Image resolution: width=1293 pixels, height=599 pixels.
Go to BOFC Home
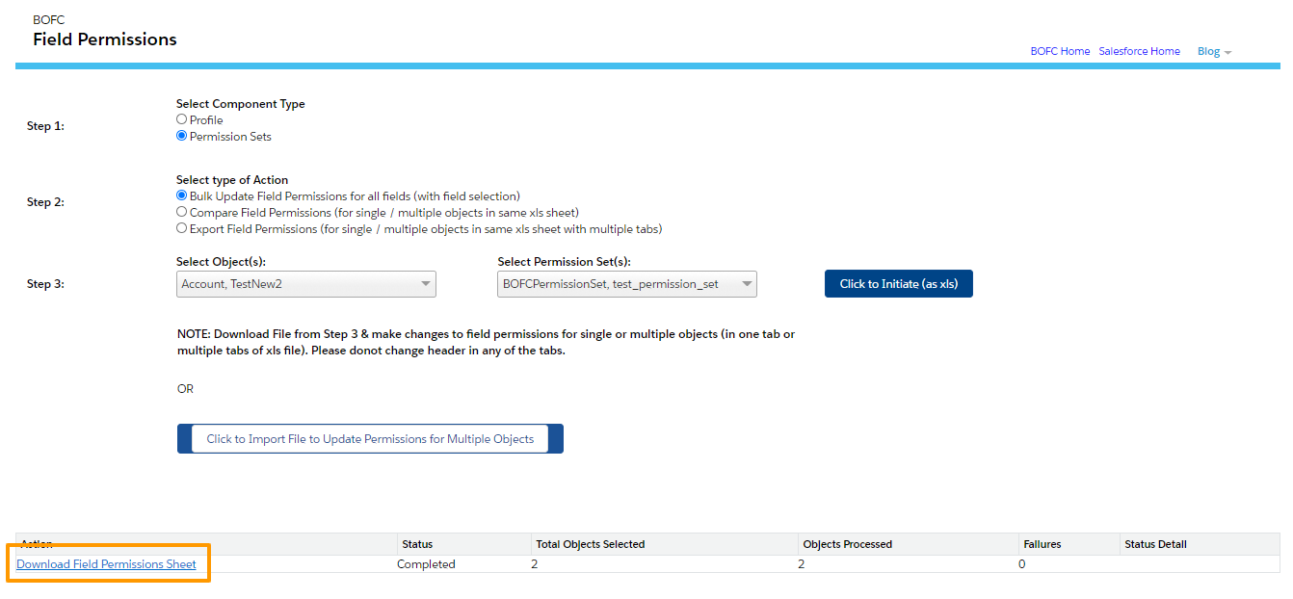(x=1060, y=52)
